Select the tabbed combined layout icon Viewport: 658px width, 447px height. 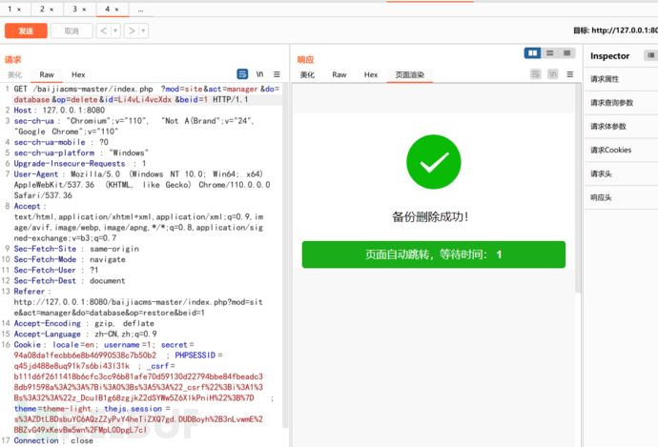[x=567, y=52]
